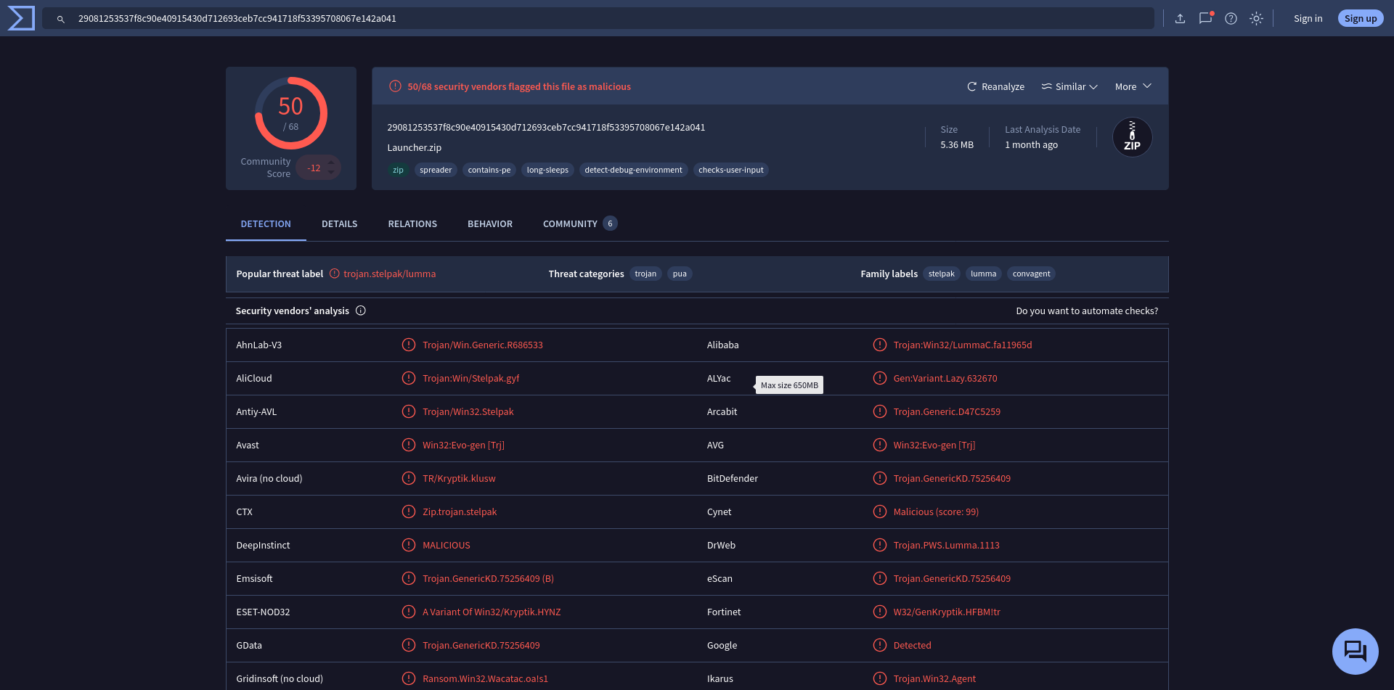
Task: Expand the Similar dropdown
Action: [x=1069, y=86]
